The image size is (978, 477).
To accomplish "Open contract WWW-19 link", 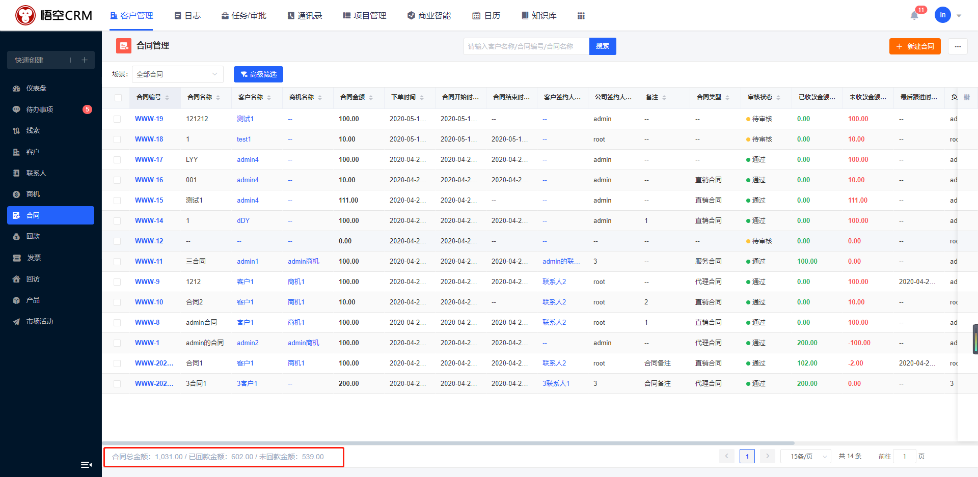I will tap(149, 119).
